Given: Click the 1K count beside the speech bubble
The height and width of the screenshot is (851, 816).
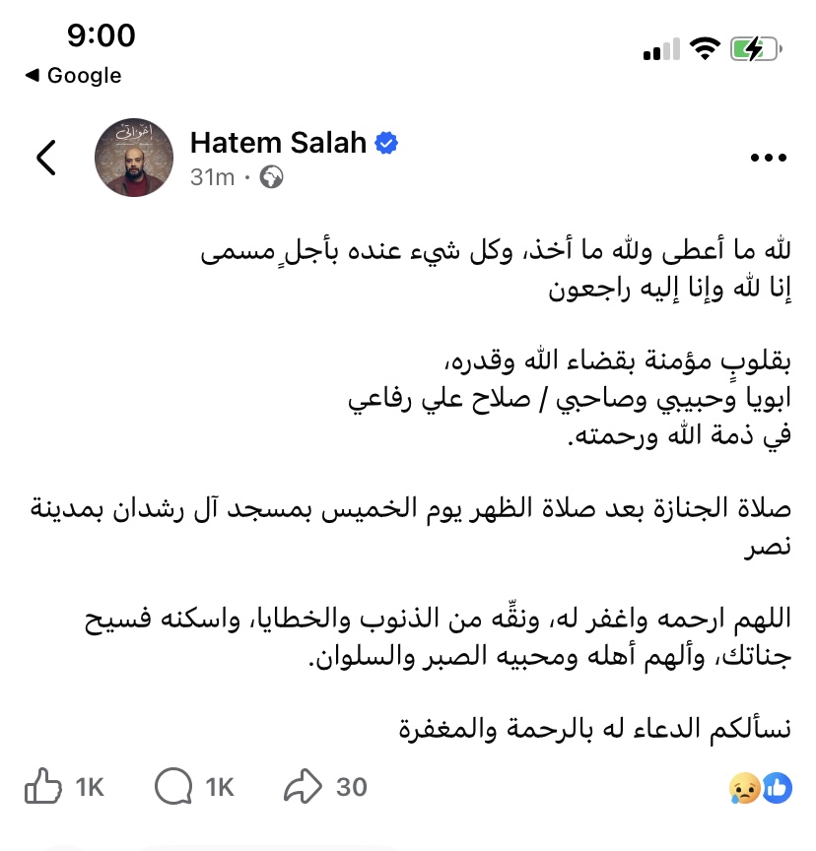Looking at the screenshot, I should [x=220, y=787].
